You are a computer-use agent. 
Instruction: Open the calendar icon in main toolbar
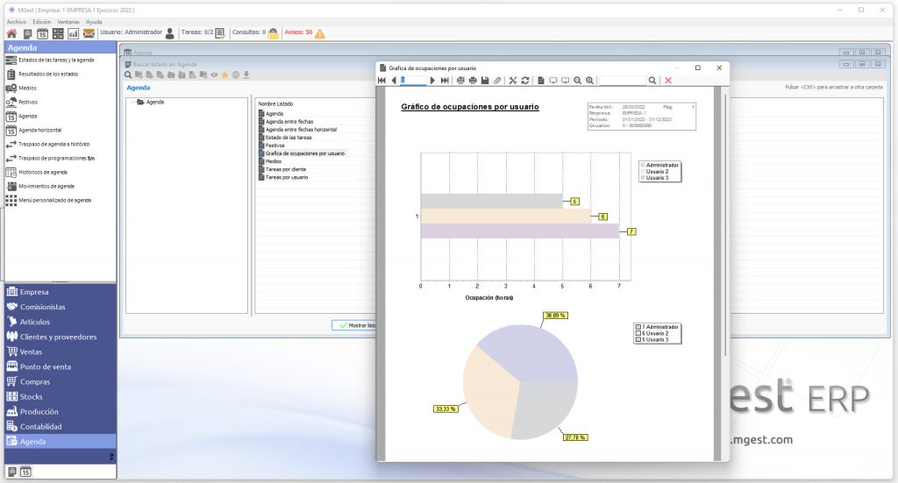(42, 34)
